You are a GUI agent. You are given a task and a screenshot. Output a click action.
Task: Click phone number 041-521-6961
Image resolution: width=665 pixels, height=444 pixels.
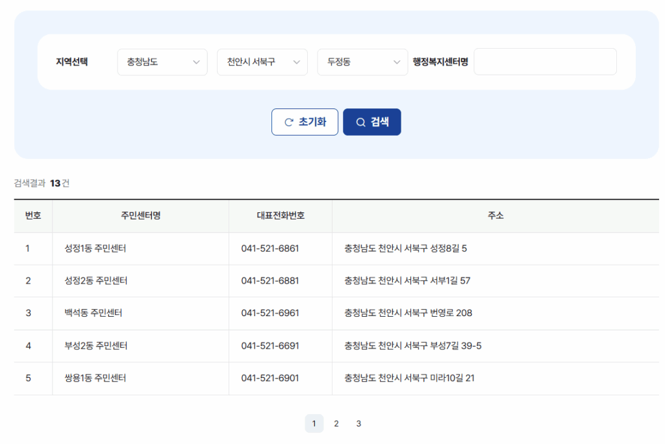[270, 313]
